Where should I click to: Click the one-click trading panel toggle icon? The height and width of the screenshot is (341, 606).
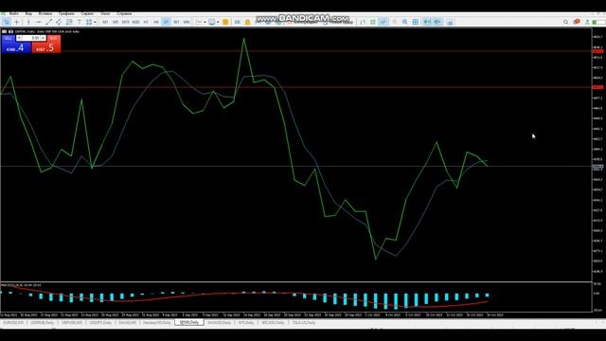[x=10, y=31]
